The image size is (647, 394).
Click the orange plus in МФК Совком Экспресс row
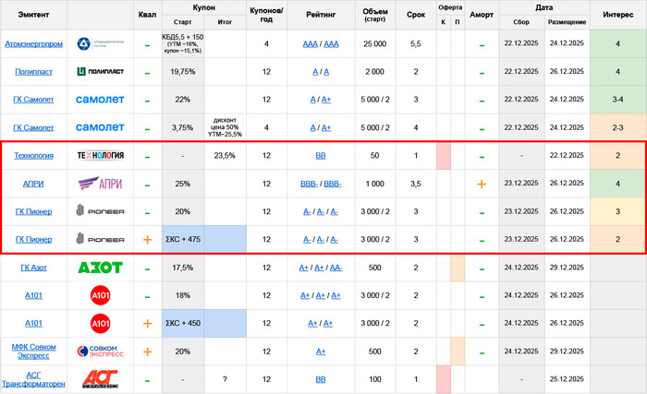[147, 351]
